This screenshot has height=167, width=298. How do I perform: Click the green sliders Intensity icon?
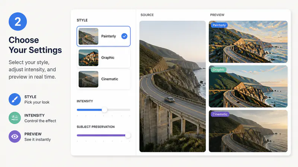[15, 118]
